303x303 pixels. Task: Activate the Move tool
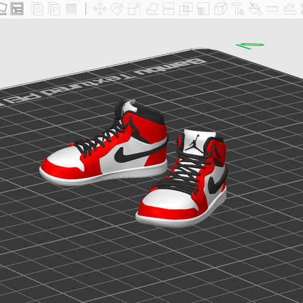[100, 9]
